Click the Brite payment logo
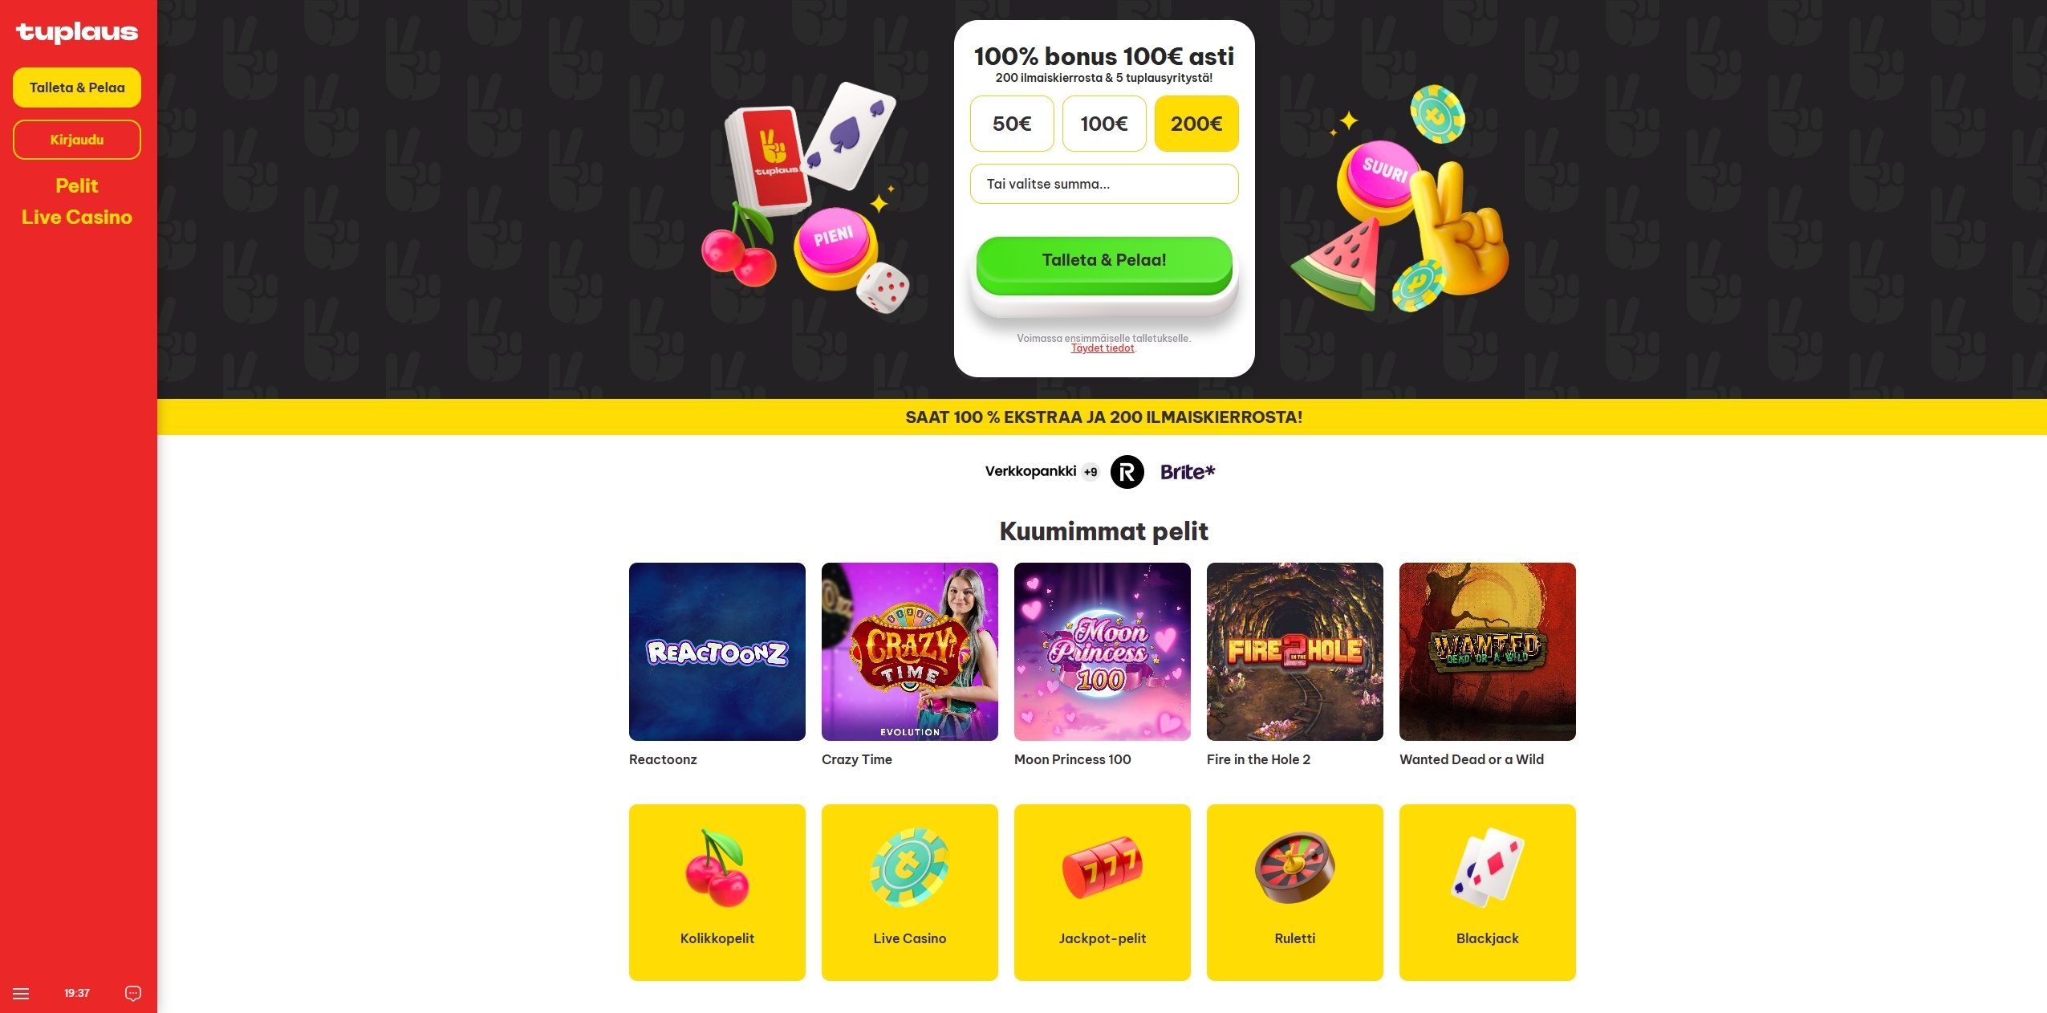The image size is (2047, 1013). pos(1188,472)
